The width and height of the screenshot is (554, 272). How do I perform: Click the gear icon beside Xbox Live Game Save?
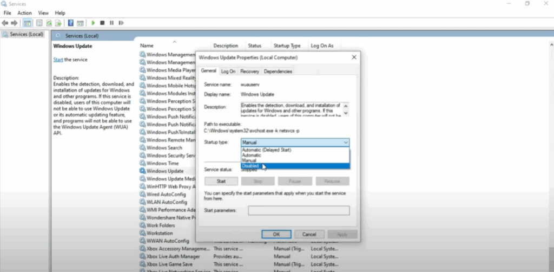[142, 264]
